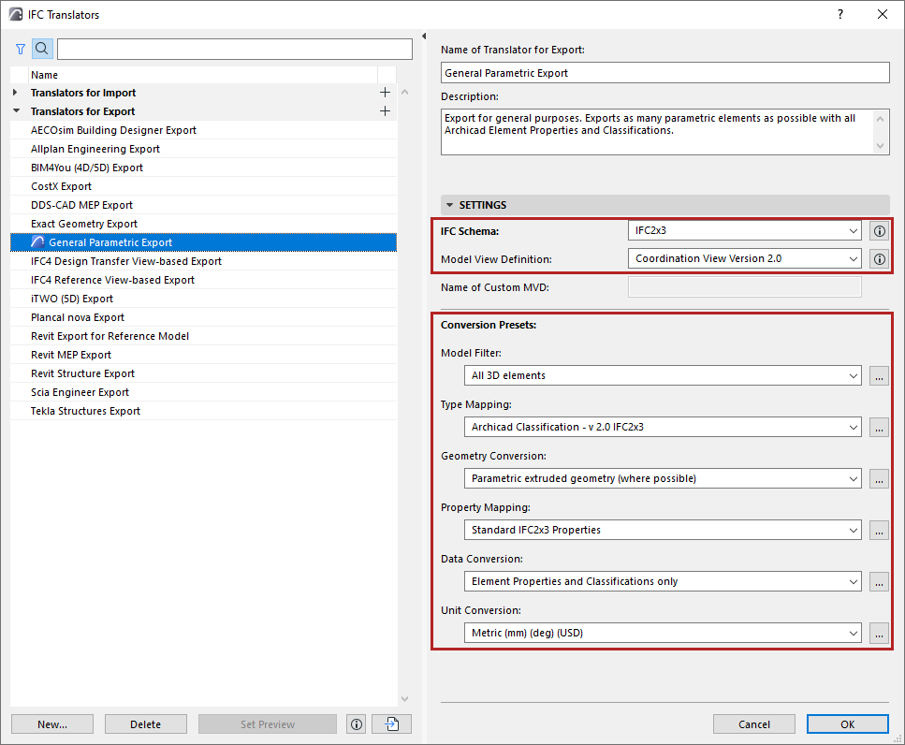Open Geometry Conversion preset options button
The width and height of the screenshot is (905, 745).
pos(879,478)
